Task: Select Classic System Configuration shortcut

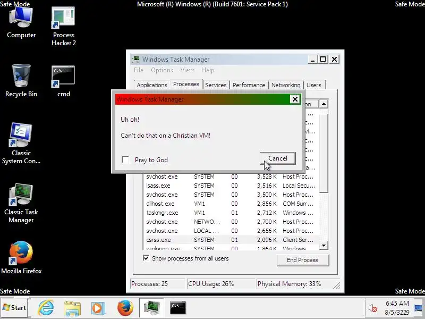Action: (x=21, y=144)
